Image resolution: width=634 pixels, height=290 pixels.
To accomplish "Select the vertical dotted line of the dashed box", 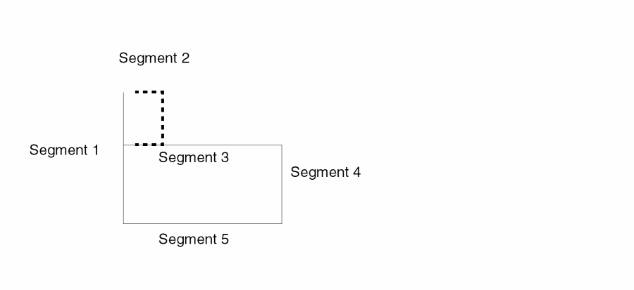I will (163, 118).
